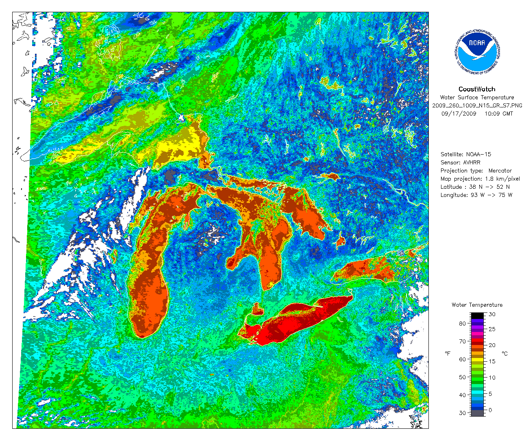Click the 30 °F label at scale bottom
The height and width of the screenshot is (441, 526).
point(462,413)
